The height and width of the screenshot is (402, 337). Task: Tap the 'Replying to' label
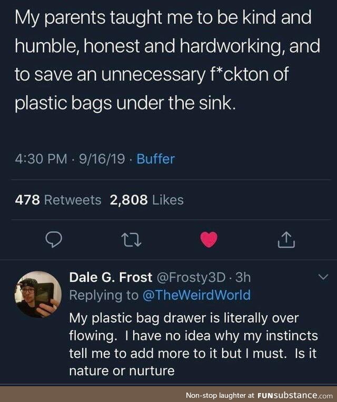click(104, 295)
